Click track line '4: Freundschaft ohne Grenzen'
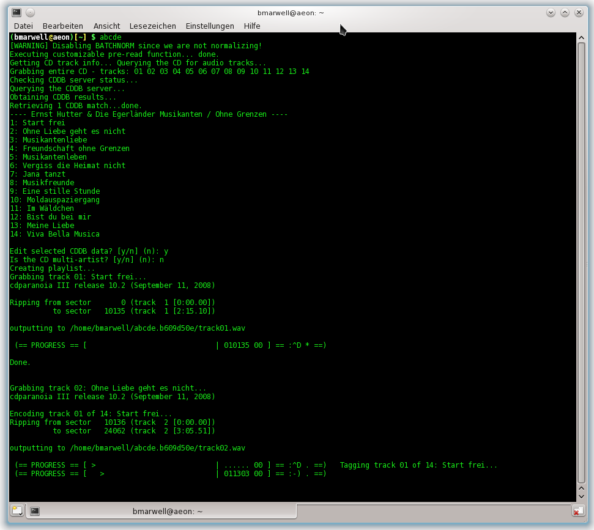 coord(70,149)
